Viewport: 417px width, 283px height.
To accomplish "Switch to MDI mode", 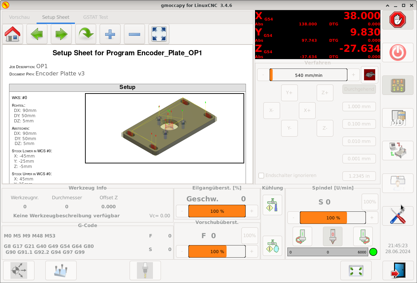I will tap(398, 118).
